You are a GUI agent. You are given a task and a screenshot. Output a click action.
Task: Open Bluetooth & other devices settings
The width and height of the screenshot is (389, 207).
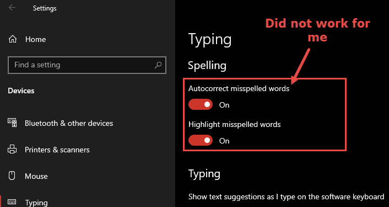[x=69, y=123]
